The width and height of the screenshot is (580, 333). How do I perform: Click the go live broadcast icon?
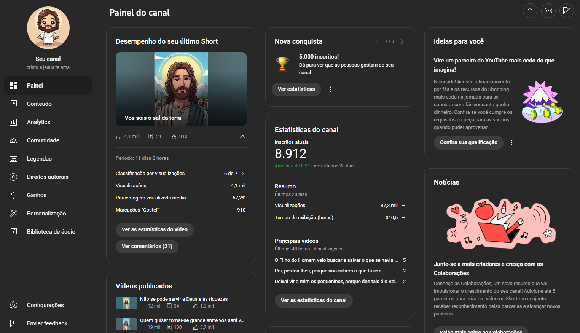tap(548, 11)
